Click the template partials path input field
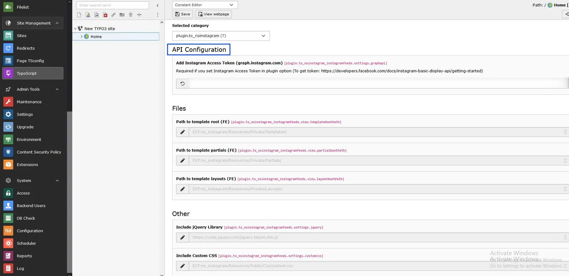Screen dimensions: 569x276 pyautogui.click(x=379, y=160)
